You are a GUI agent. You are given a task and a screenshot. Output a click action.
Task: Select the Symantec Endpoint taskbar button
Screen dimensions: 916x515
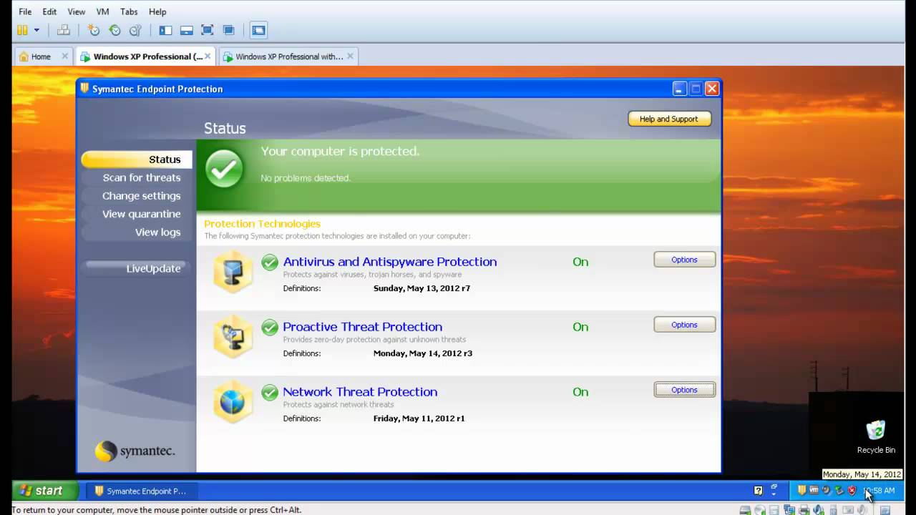pos(142,491)
